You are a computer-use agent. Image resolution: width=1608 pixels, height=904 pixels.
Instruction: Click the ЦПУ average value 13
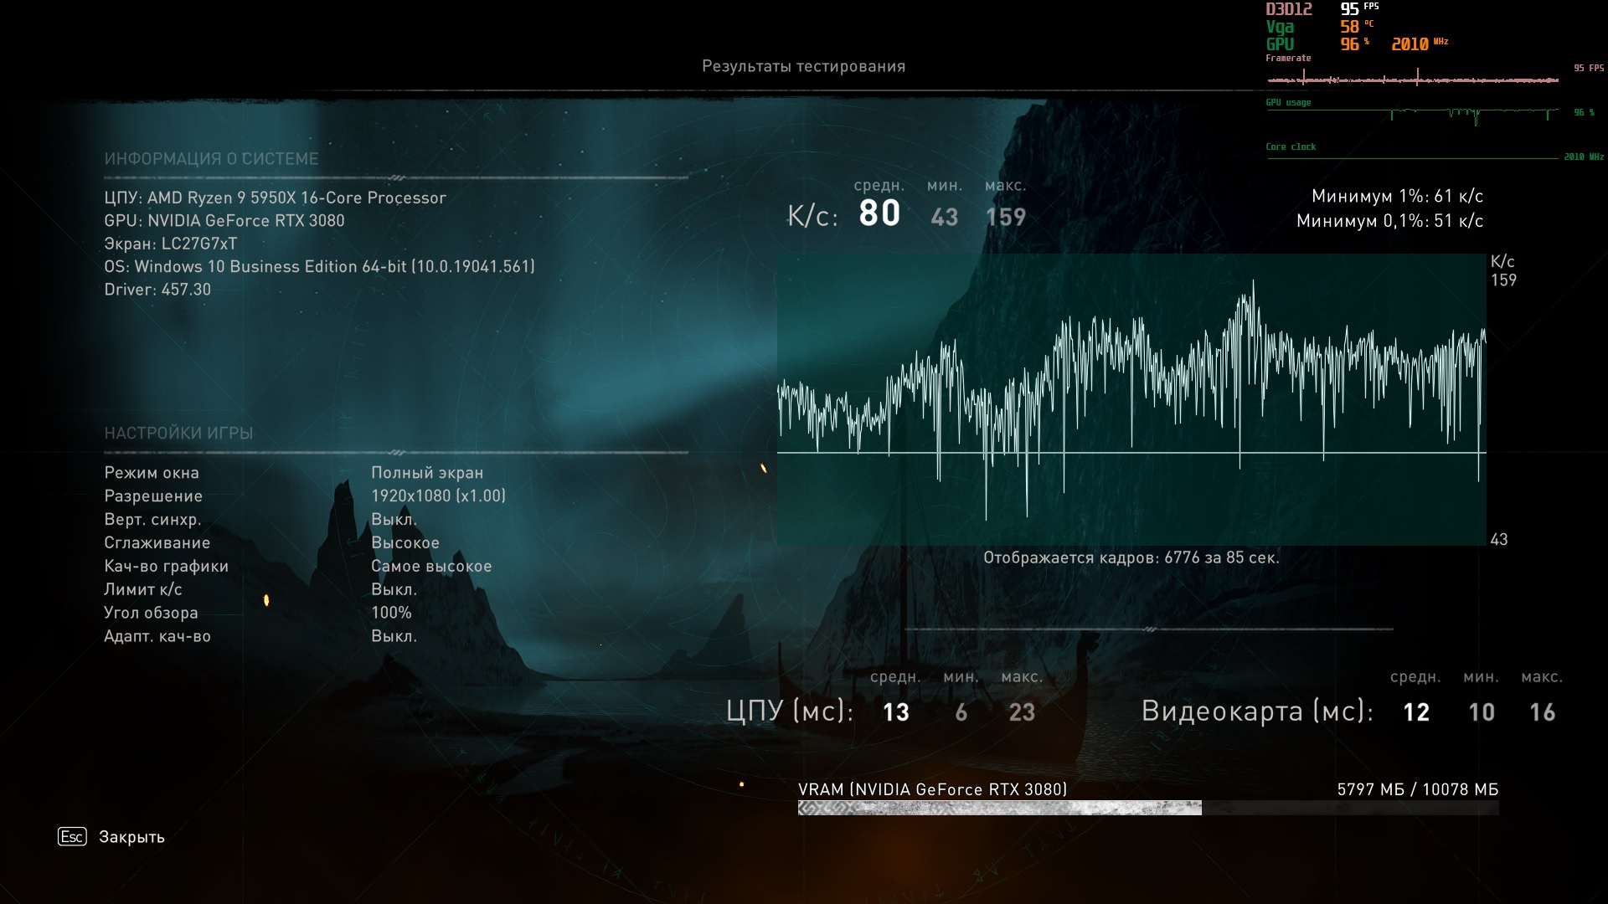coord(895,712)
